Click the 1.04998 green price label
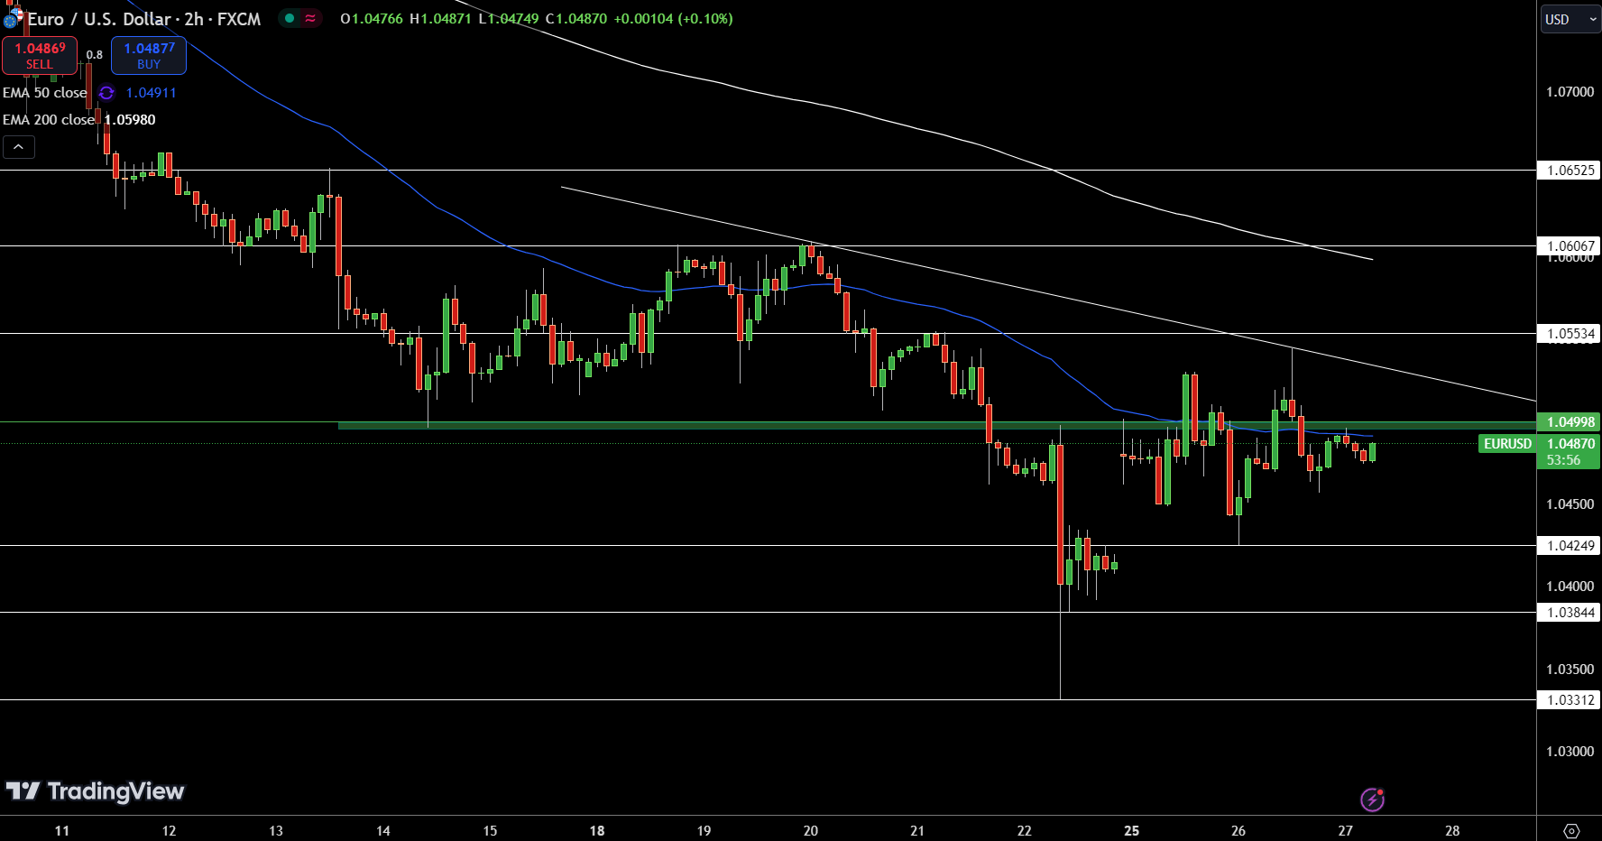The image size is (1602, 841). click(x=1570, y=422)
